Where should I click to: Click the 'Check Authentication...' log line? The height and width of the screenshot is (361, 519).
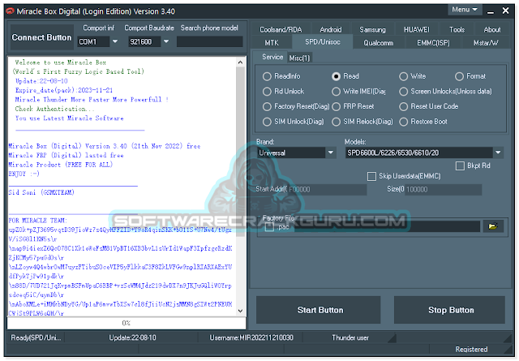(54, 109)
